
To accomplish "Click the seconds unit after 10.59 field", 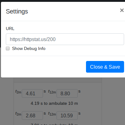I will coord(79,113).
